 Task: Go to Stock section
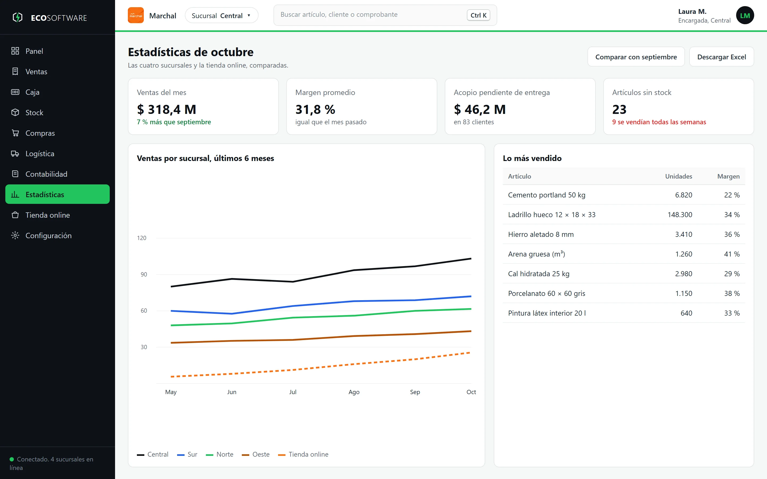[57, 113]
